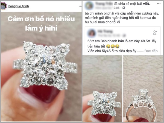The image size is (164, 123).
Task: Click the blurred original poster name
Action: (x=105, y=31)
